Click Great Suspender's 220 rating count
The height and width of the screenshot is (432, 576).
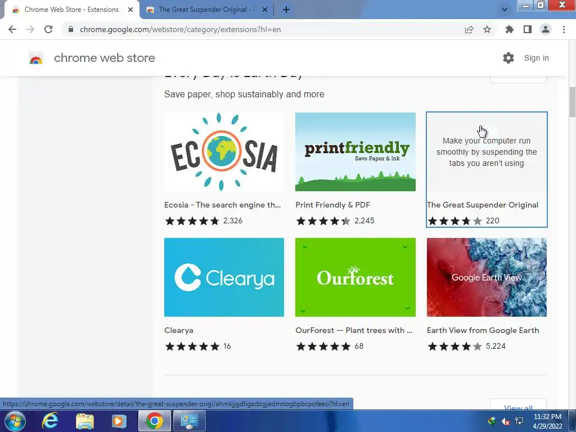(493, 220)
